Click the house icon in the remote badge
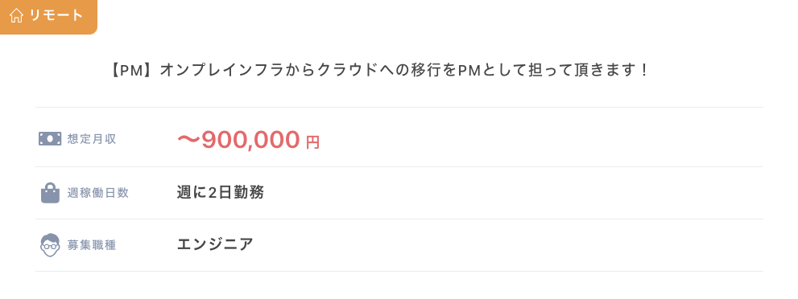 (16, 16)
